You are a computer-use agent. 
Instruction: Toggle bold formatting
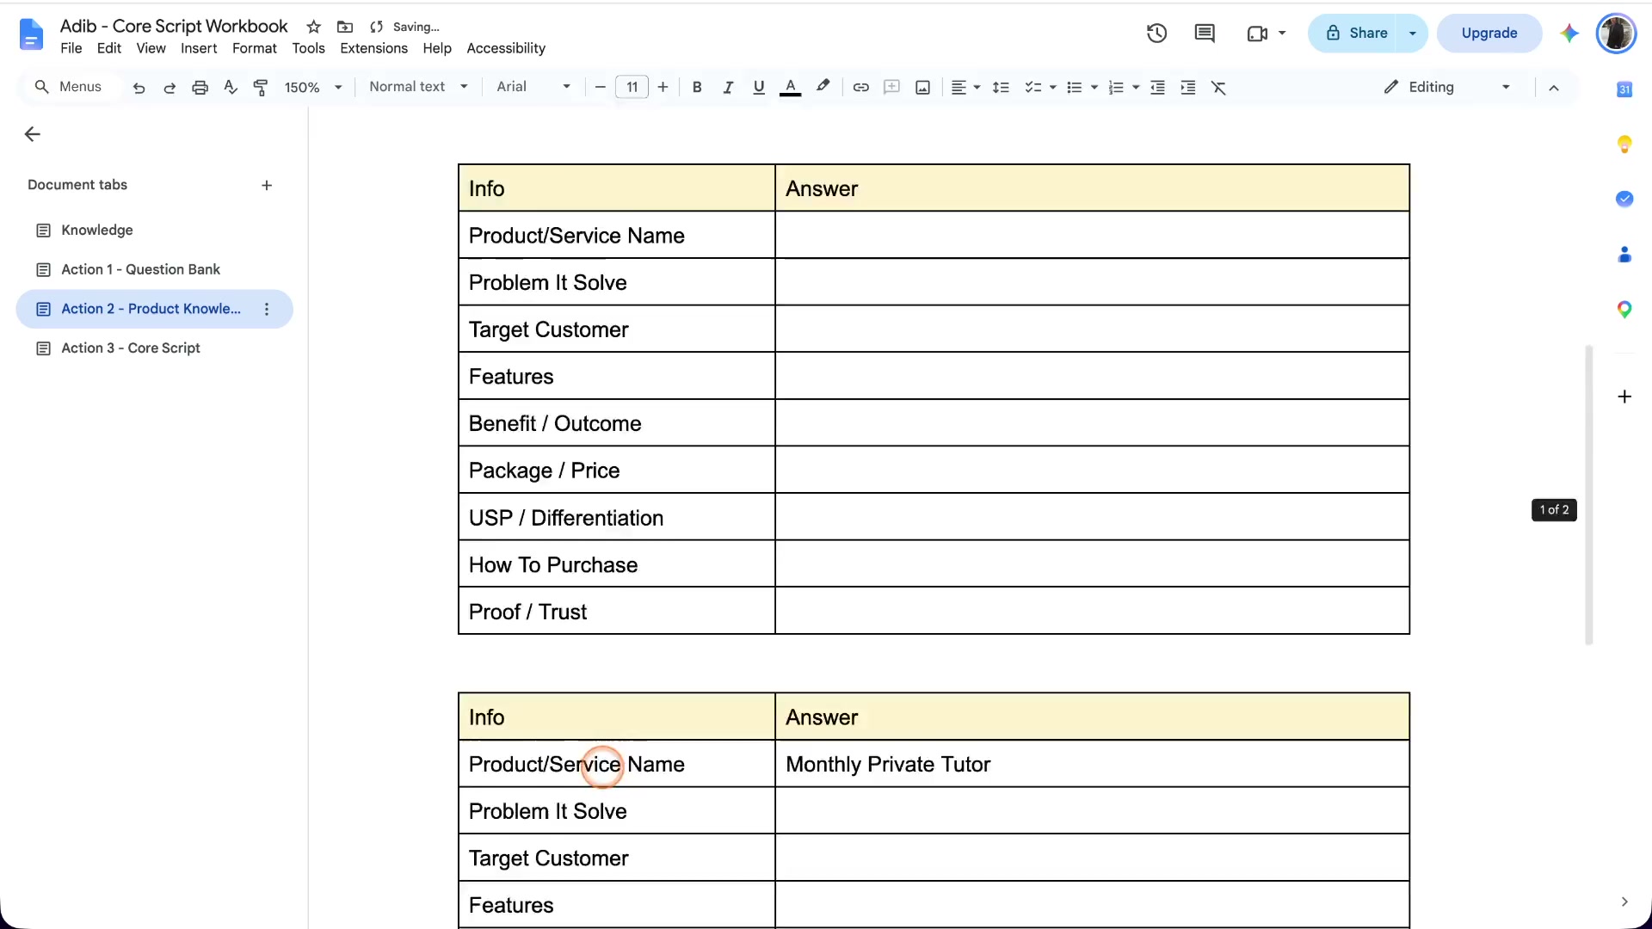[697, 87]
